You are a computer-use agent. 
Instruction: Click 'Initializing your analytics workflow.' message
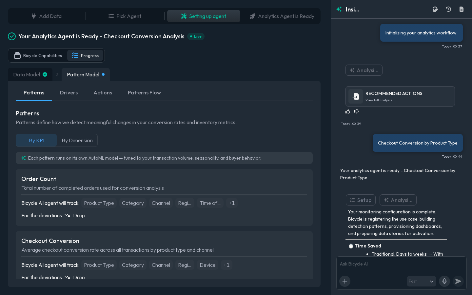tap(422, 33)
